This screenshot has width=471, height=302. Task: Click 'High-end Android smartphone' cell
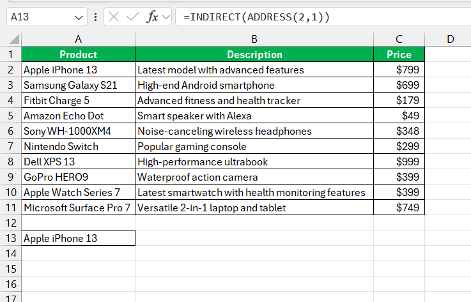[x=254, y=85]
